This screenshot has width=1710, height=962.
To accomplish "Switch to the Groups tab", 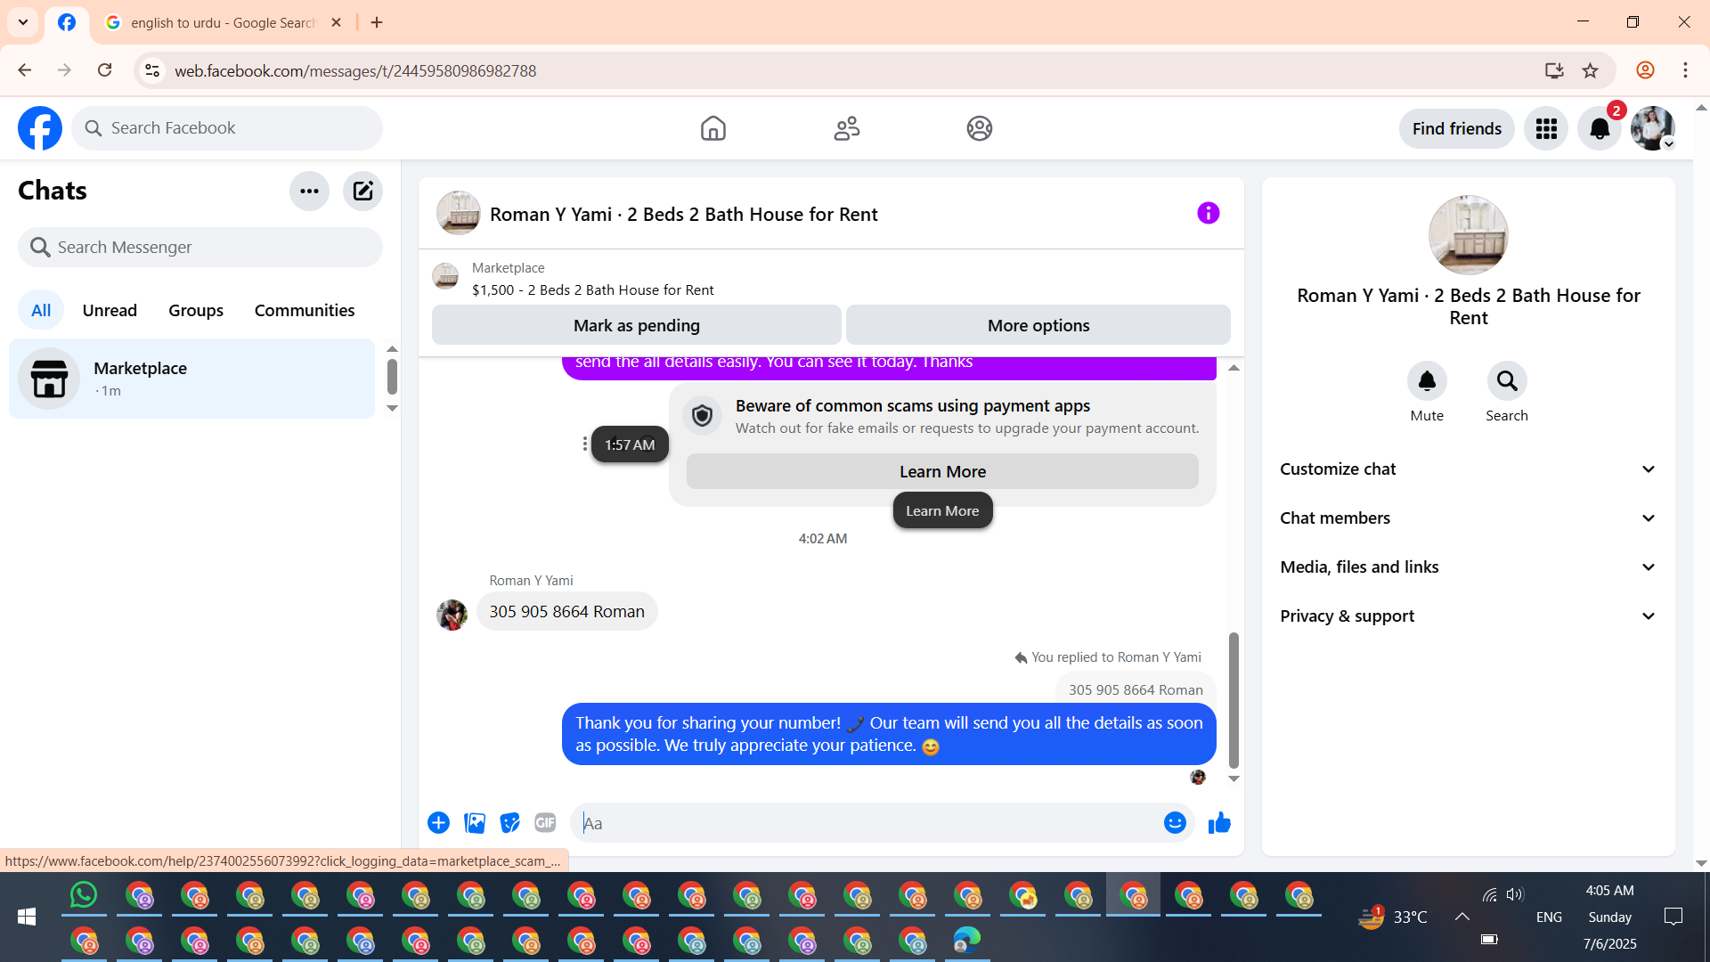I will coord(196,310).
